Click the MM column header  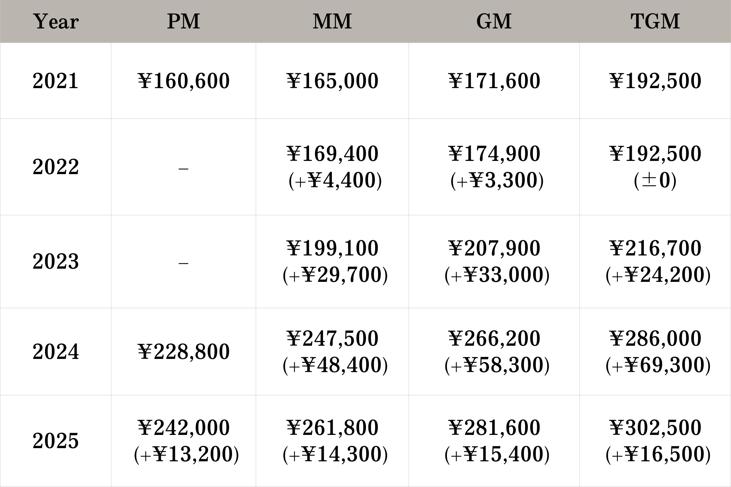(x=332, y=21)
